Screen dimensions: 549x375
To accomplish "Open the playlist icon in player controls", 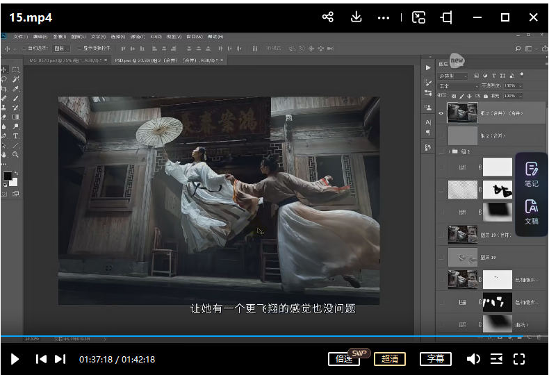I will (x=496, y=359).
